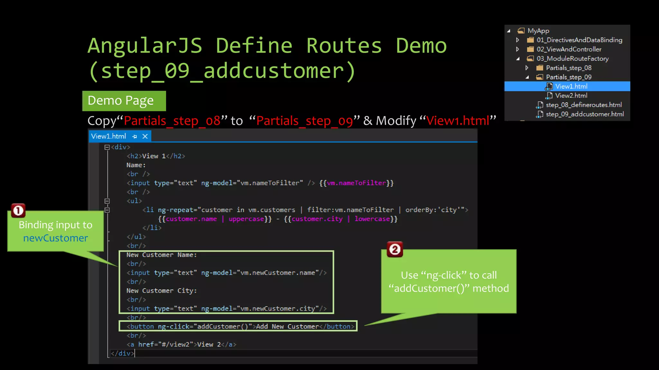Collapse the MyApp root node
The height and width of the screenshot is (370, 659).
tap(509, 31)
